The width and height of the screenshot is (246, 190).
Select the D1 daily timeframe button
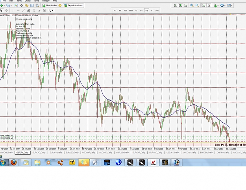[x=146, y=11]
